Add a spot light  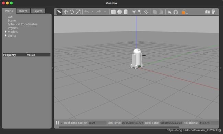[140, 12]
